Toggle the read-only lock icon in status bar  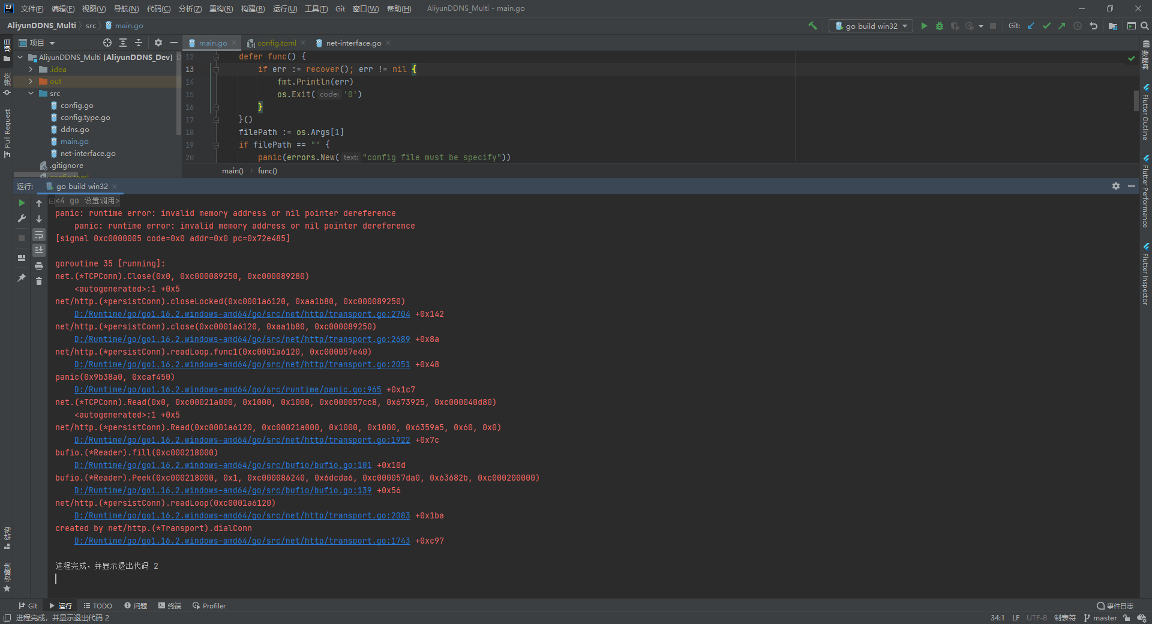(1127, 618)
